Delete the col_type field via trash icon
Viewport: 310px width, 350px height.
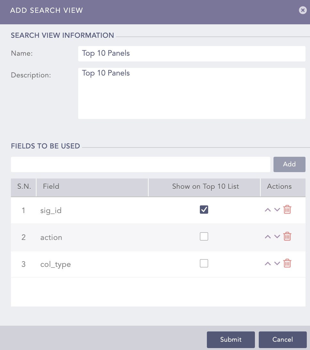(x=287, y=263)
